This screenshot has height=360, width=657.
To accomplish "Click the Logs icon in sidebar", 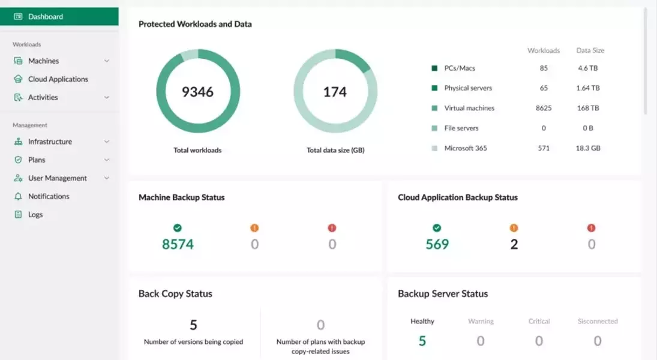I will [18, 215].
